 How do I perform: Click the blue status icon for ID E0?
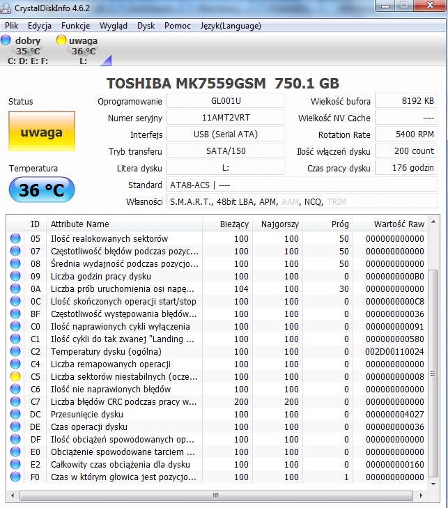click(15, 452)
